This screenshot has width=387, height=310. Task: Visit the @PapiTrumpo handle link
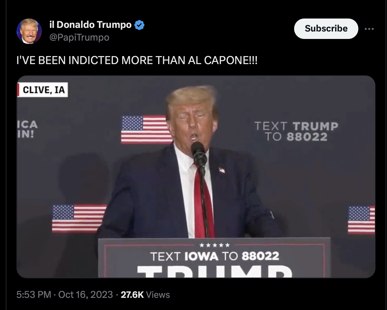(79, 37)
